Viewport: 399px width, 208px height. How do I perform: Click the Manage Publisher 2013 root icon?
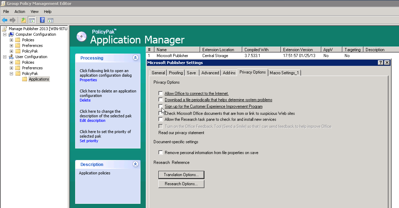click(x=4, y=29)
